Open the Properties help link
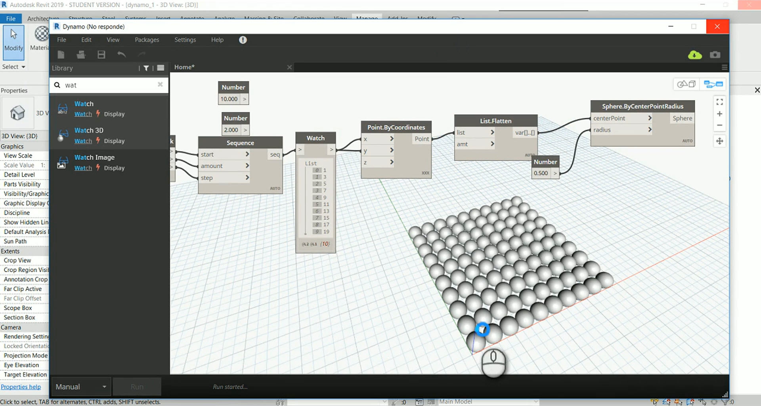Viewport: 761px width, 406px height. (x=21, y=387)
